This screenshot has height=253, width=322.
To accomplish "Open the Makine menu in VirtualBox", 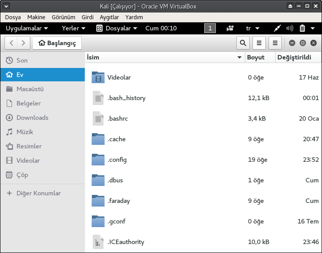I will coord(36,17).
